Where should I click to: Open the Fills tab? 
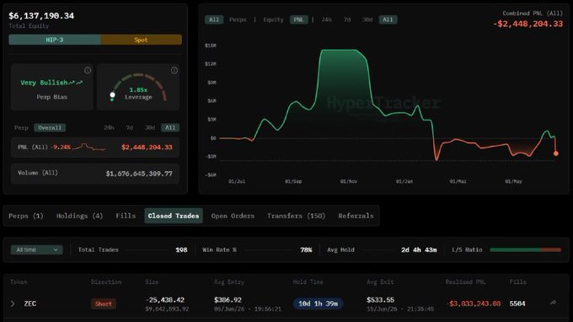coord(126,216)
